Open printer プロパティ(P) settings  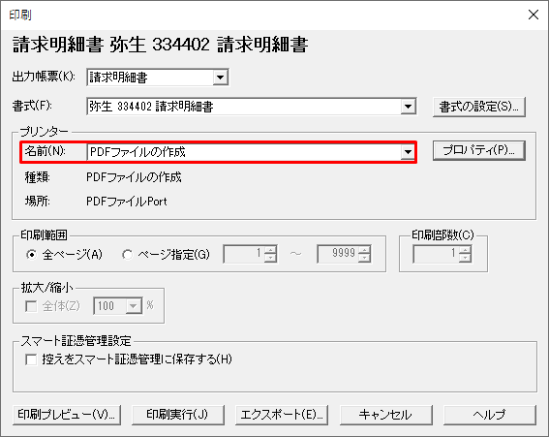tap(479, 151)
